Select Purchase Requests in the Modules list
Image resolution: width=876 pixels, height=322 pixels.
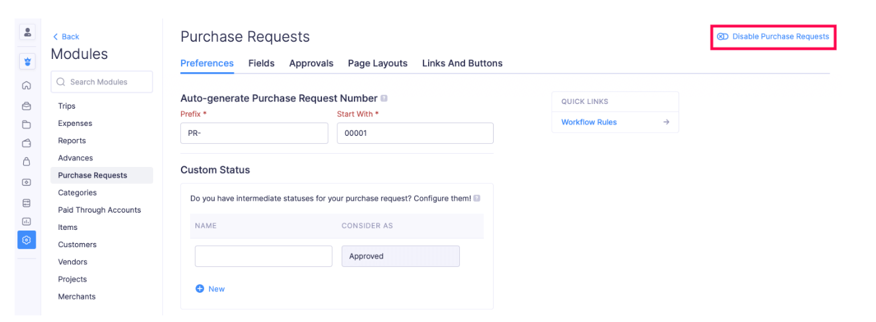click(101, 176)
